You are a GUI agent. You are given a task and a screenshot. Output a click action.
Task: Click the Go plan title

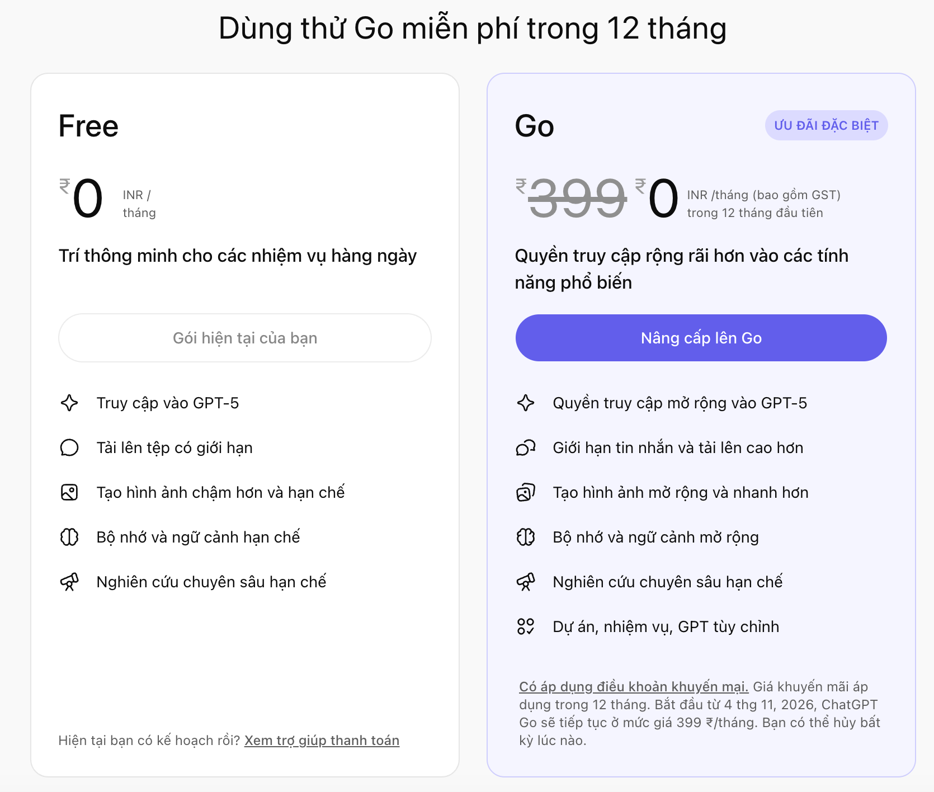(x=535, y=126)
